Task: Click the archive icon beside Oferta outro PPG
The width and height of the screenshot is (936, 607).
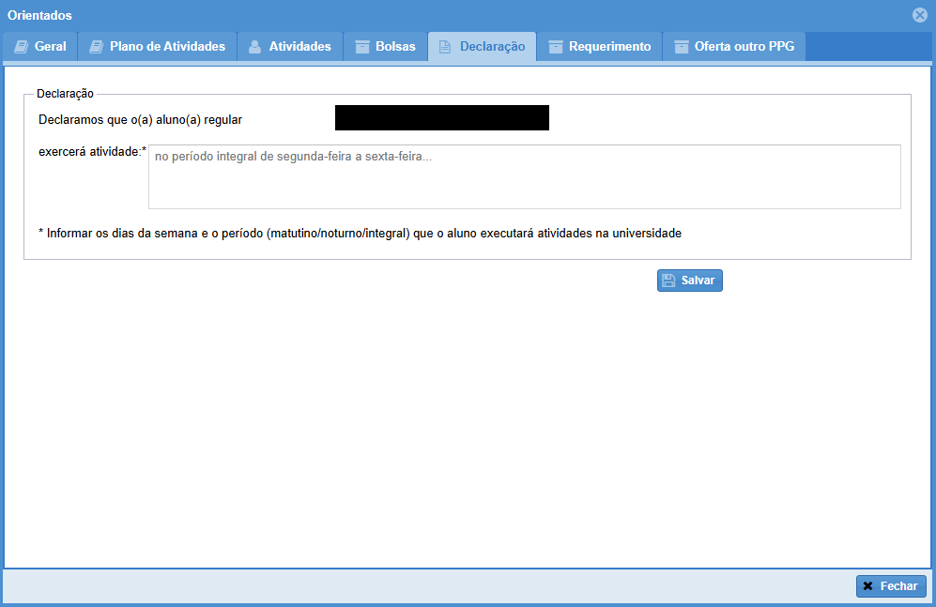Action: [682, 47]
